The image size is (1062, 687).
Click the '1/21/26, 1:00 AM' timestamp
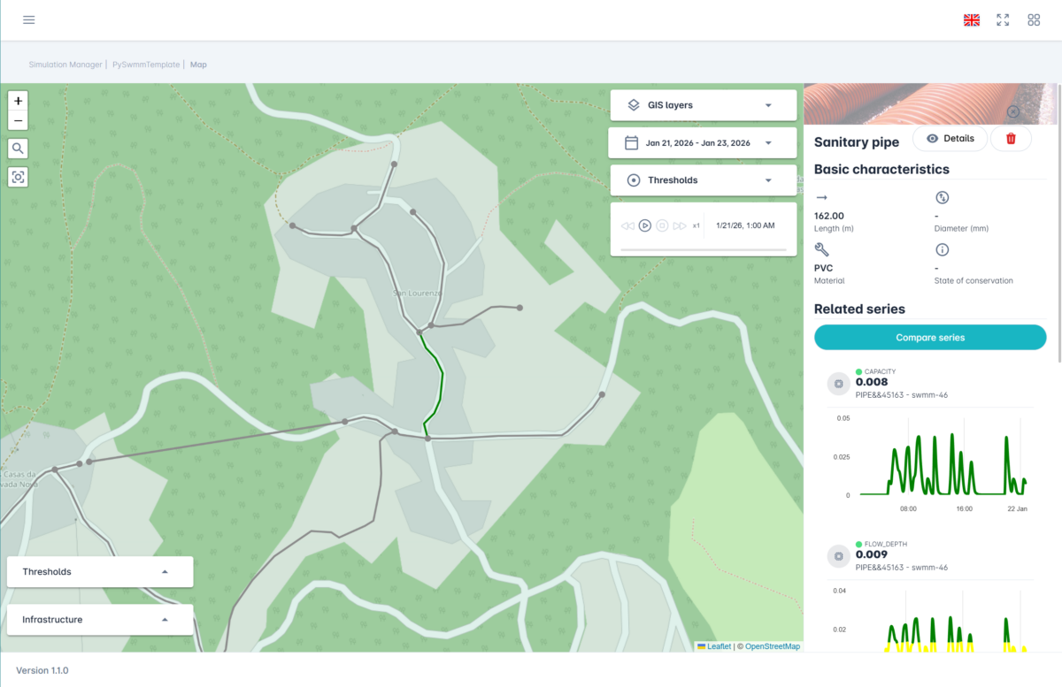(745, 225)
